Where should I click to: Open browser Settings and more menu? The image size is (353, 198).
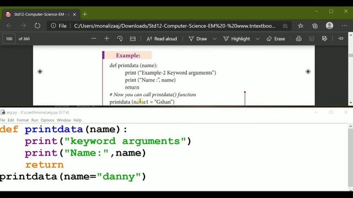[344, 26]
